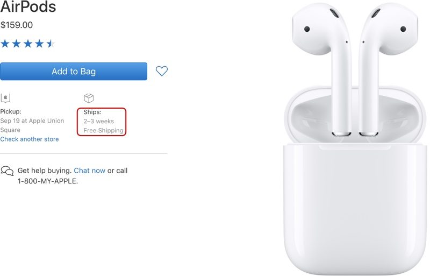Click the $159.00 price text
The height and width of the screenshot is (276, 430).
click(x=17, y=25)
